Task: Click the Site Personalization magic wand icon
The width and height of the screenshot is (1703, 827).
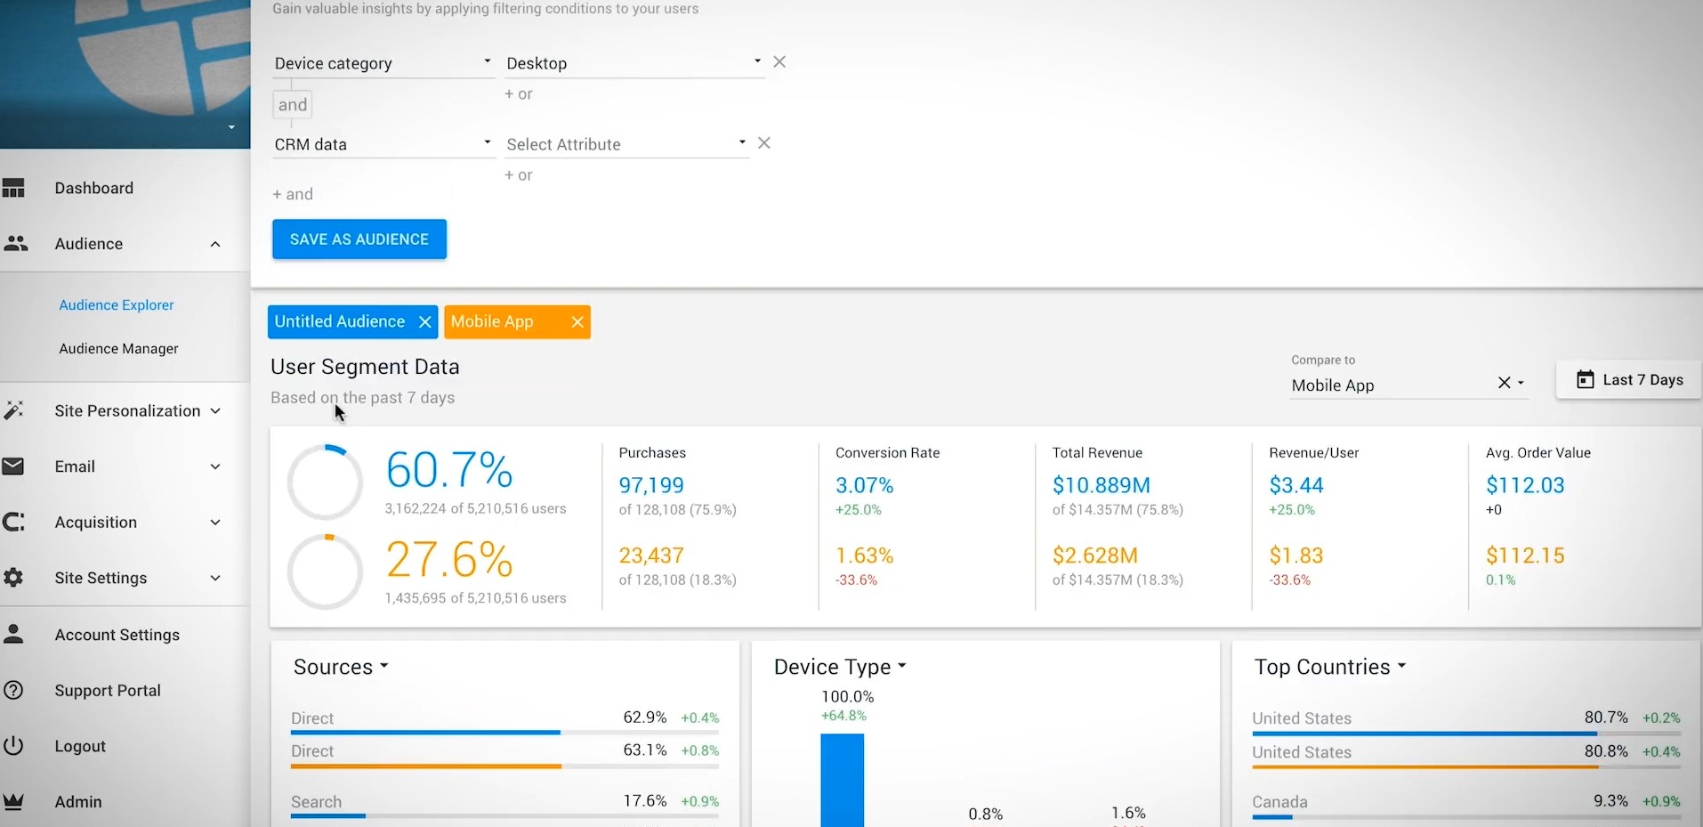Action: 13,410
